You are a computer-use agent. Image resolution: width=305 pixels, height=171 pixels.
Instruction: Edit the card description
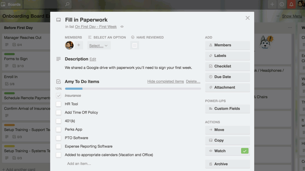pos(93,59)
